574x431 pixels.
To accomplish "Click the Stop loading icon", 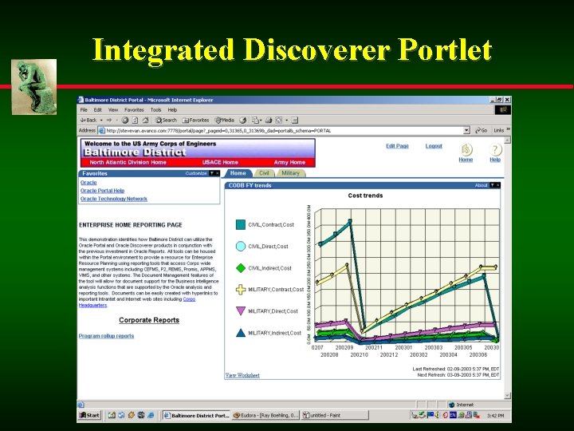I will tap(125, 121).
